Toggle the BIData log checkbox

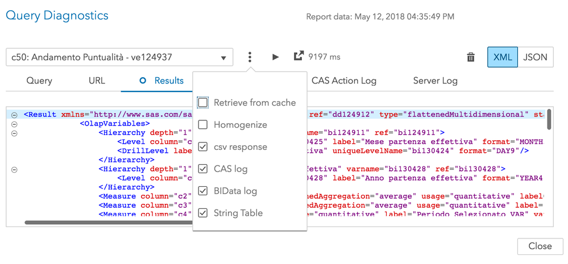coord(203,191)
